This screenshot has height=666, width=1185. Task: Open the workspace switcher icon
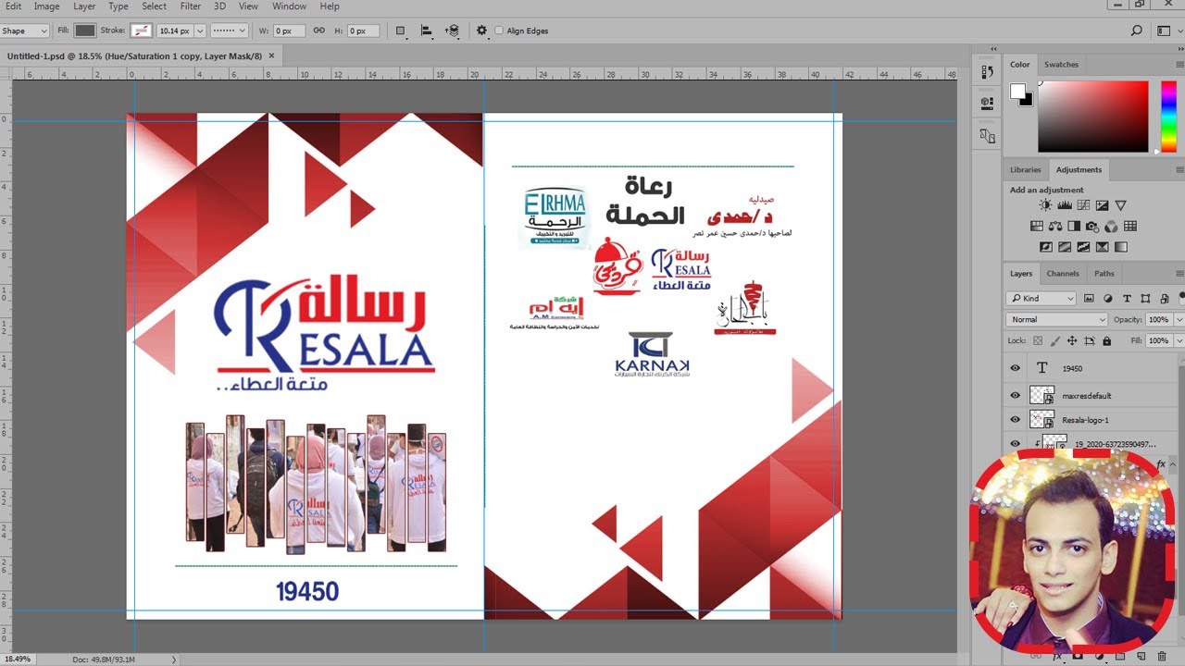[x=1165, y=31]
